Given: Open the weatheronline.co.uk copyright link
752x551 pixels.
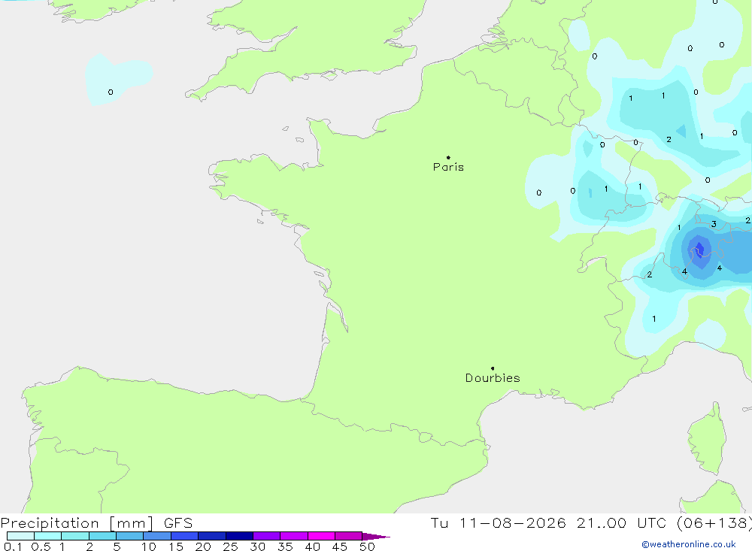Looking at the screenshot, I should coord(689,544).
